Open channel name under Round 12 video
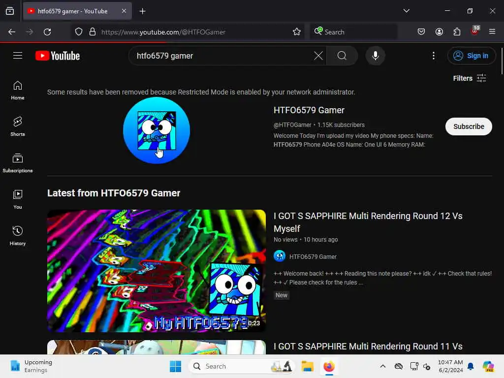The image size is (504, 378). [x=313, y=256]
